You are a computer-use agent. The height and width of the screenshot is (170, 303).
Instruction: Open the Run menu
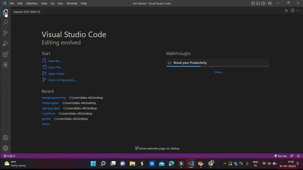click(x=61, y=3)
